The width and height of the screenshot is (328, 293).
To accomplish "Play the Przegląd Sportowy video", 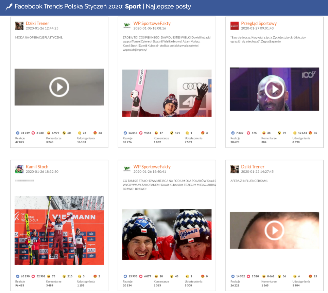I will 274,89.
